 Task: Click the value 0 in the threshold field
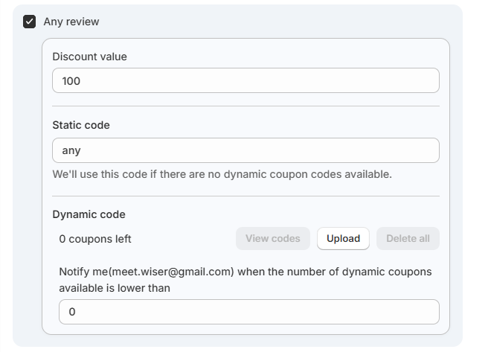point(72,312)
